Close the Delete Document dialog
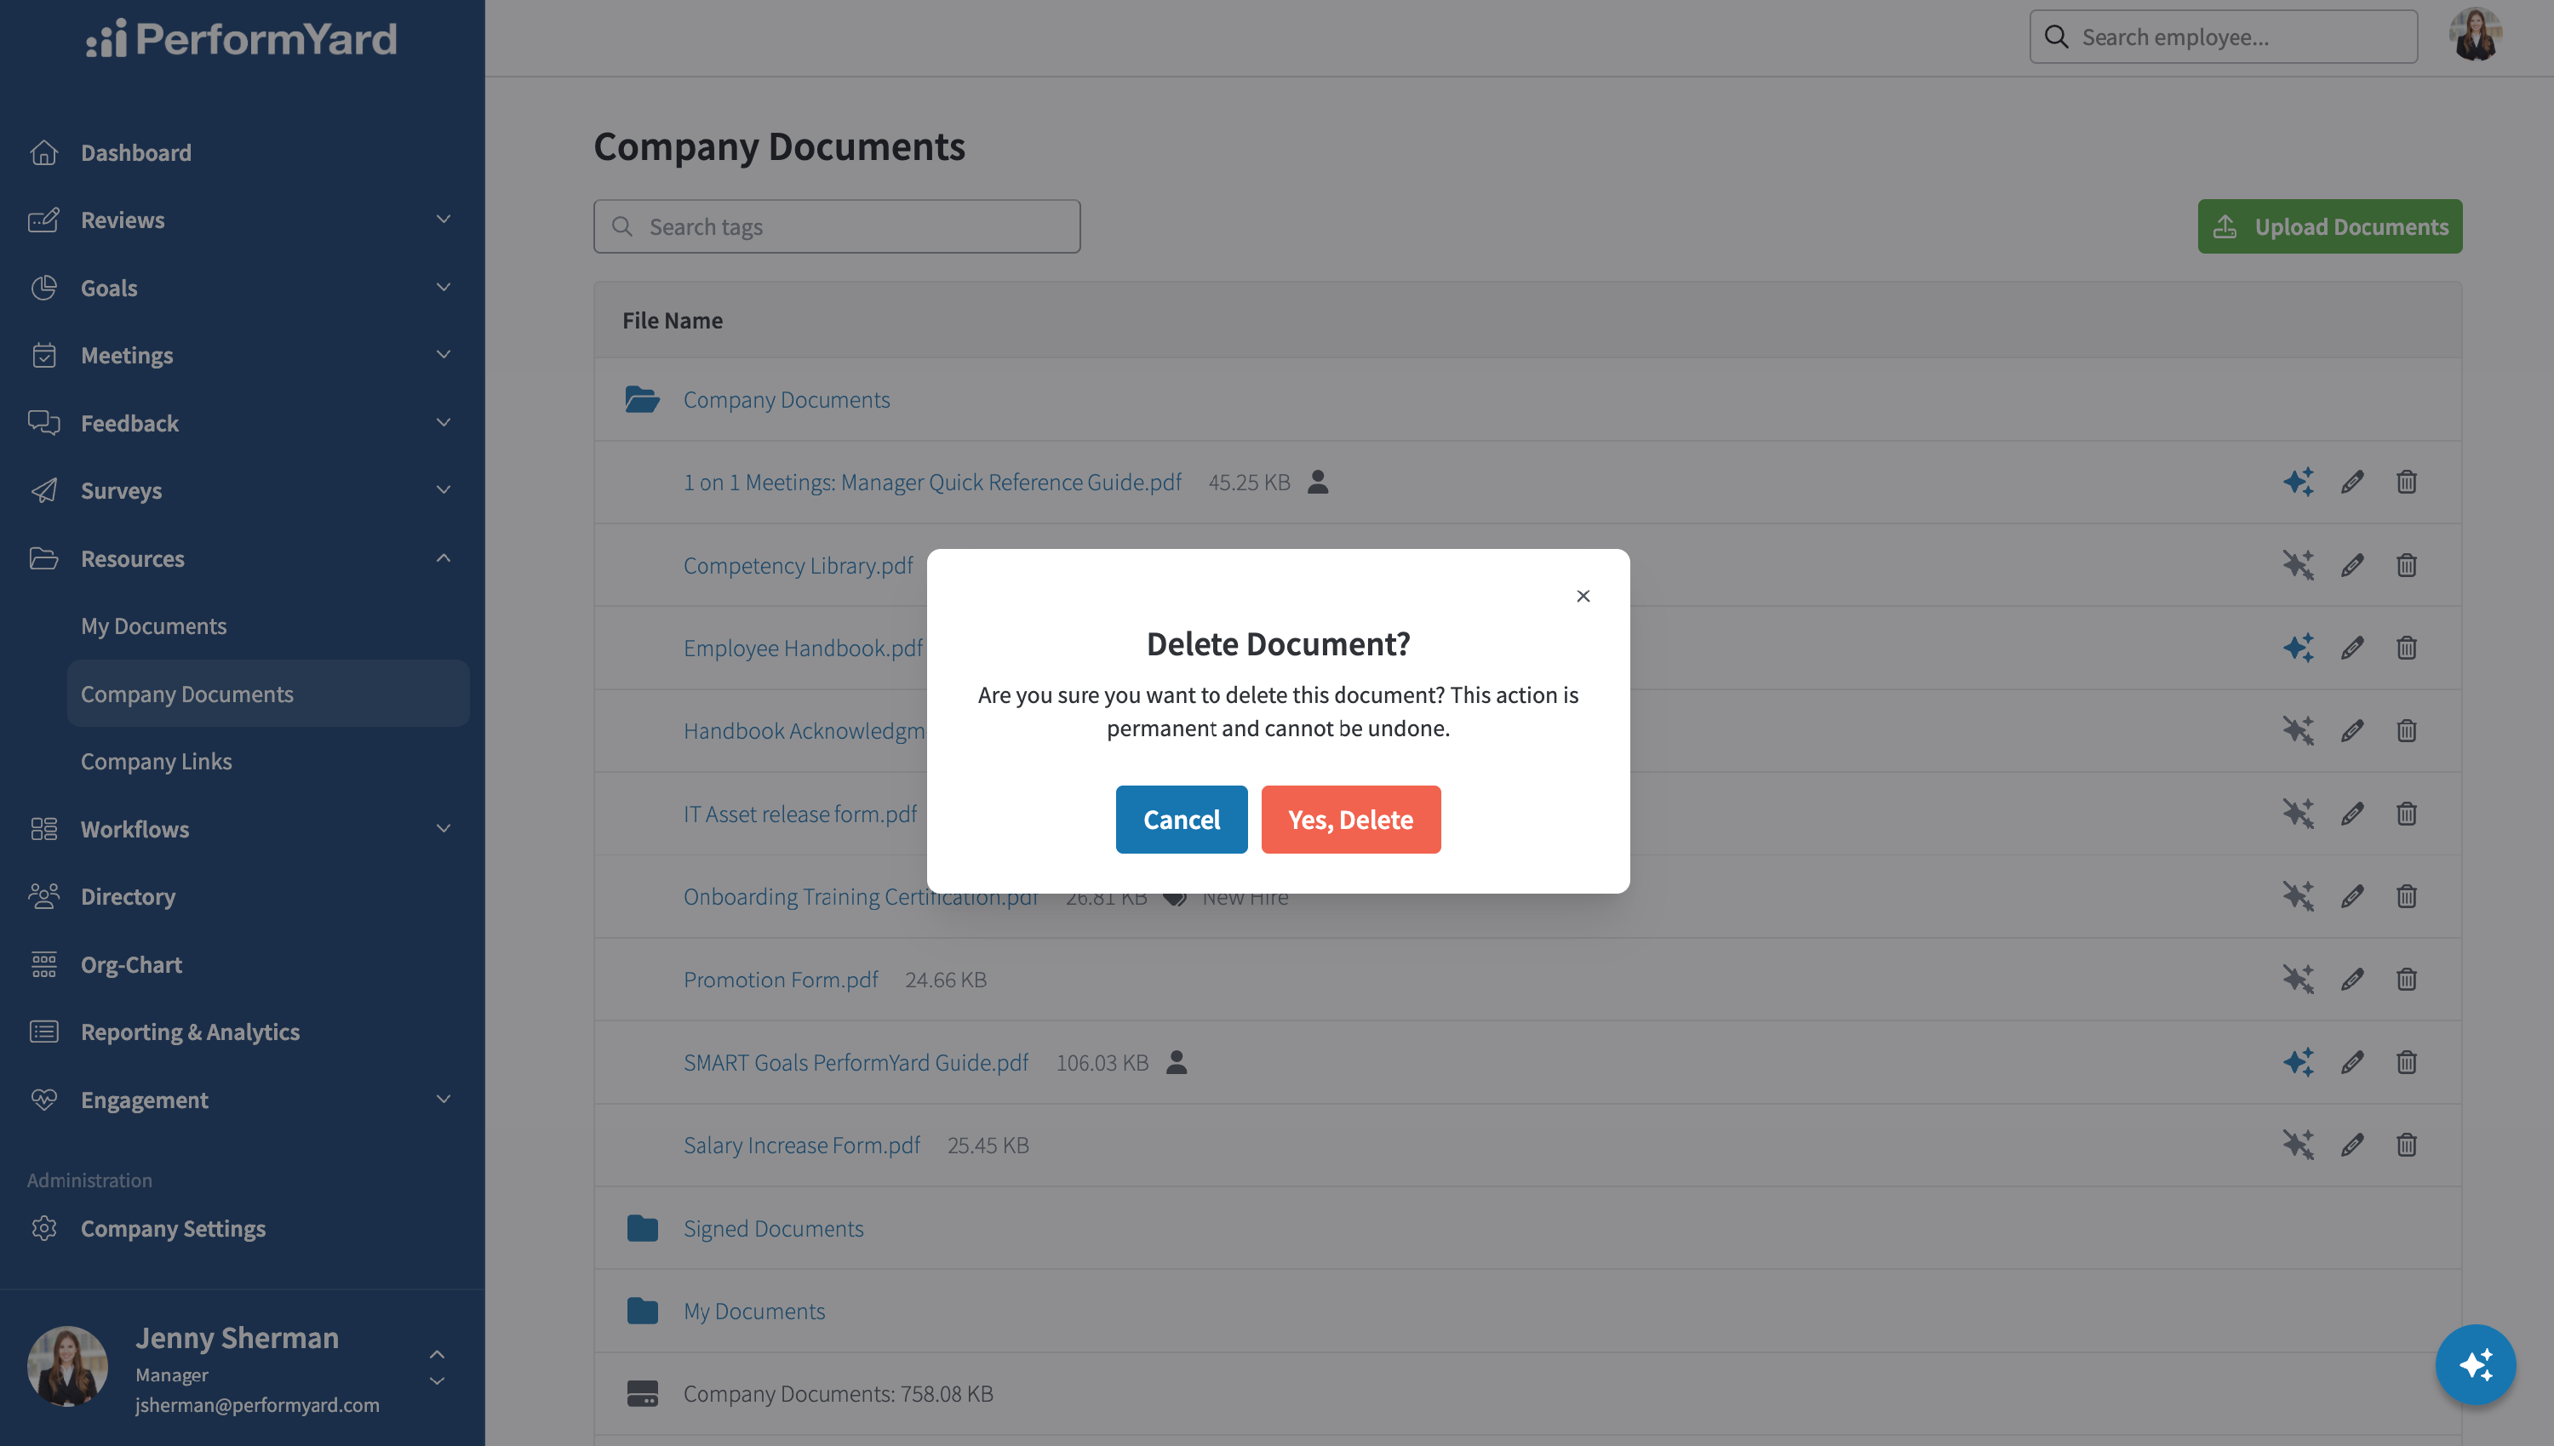 click(1583, 596)
